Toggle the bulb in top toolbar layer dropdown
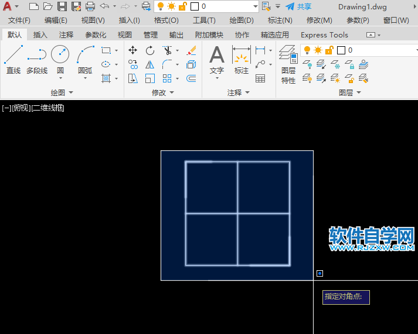This screenshot has width=418, height=334. click(x=161, y=6)
